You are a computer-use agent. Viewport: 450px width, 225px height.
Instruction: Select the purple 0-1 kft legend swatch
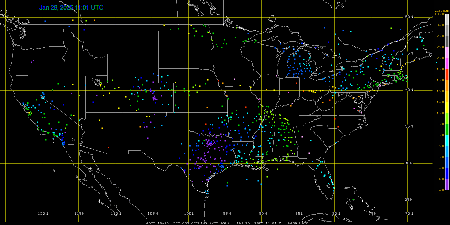[x=447, y=184]
